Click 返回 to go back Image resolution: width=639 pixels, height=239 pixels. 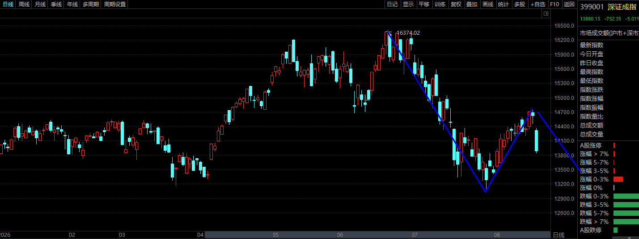(x=569, y=4)
